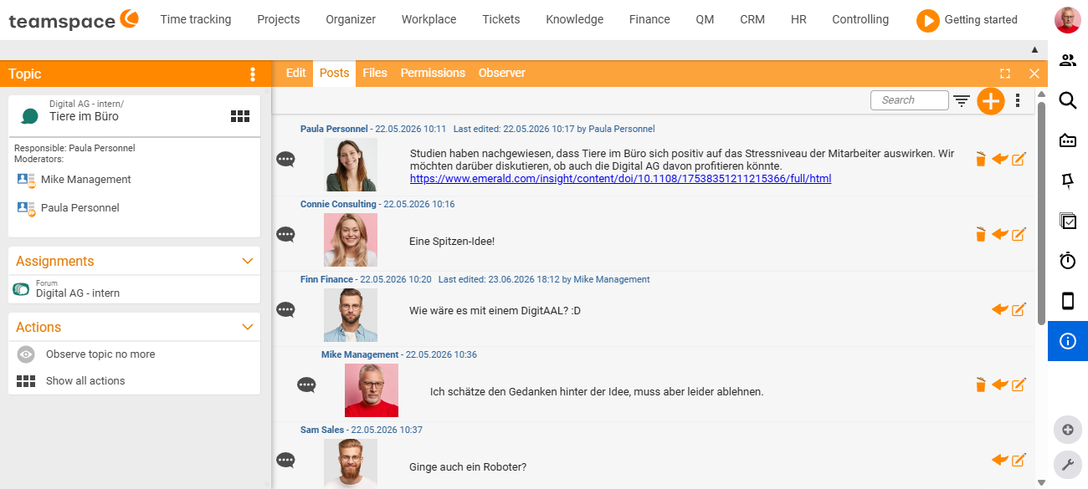Open moderator Paula Personnel entry
This screenshot has width=1088, height=489.
(80, 208)
